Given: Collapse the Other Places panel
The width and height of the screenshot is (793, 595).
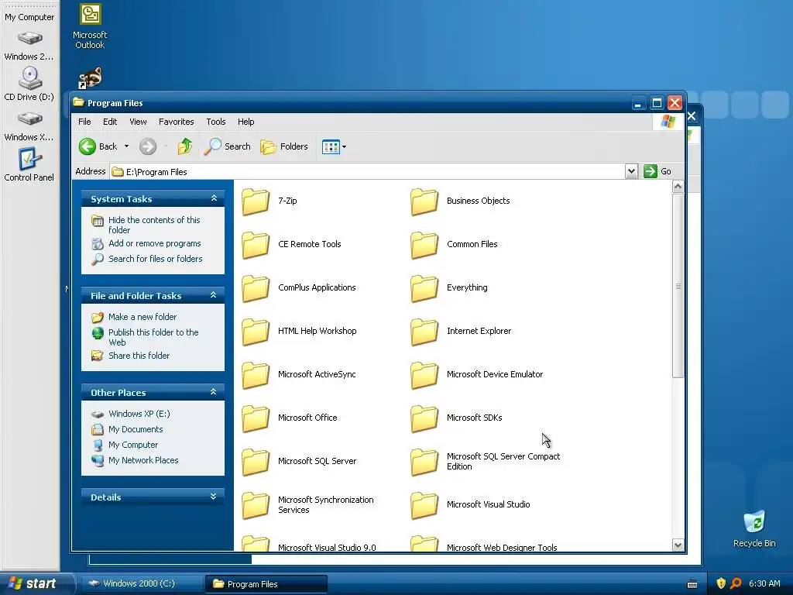Looking at the screenshot, I should tap(214, 391).
